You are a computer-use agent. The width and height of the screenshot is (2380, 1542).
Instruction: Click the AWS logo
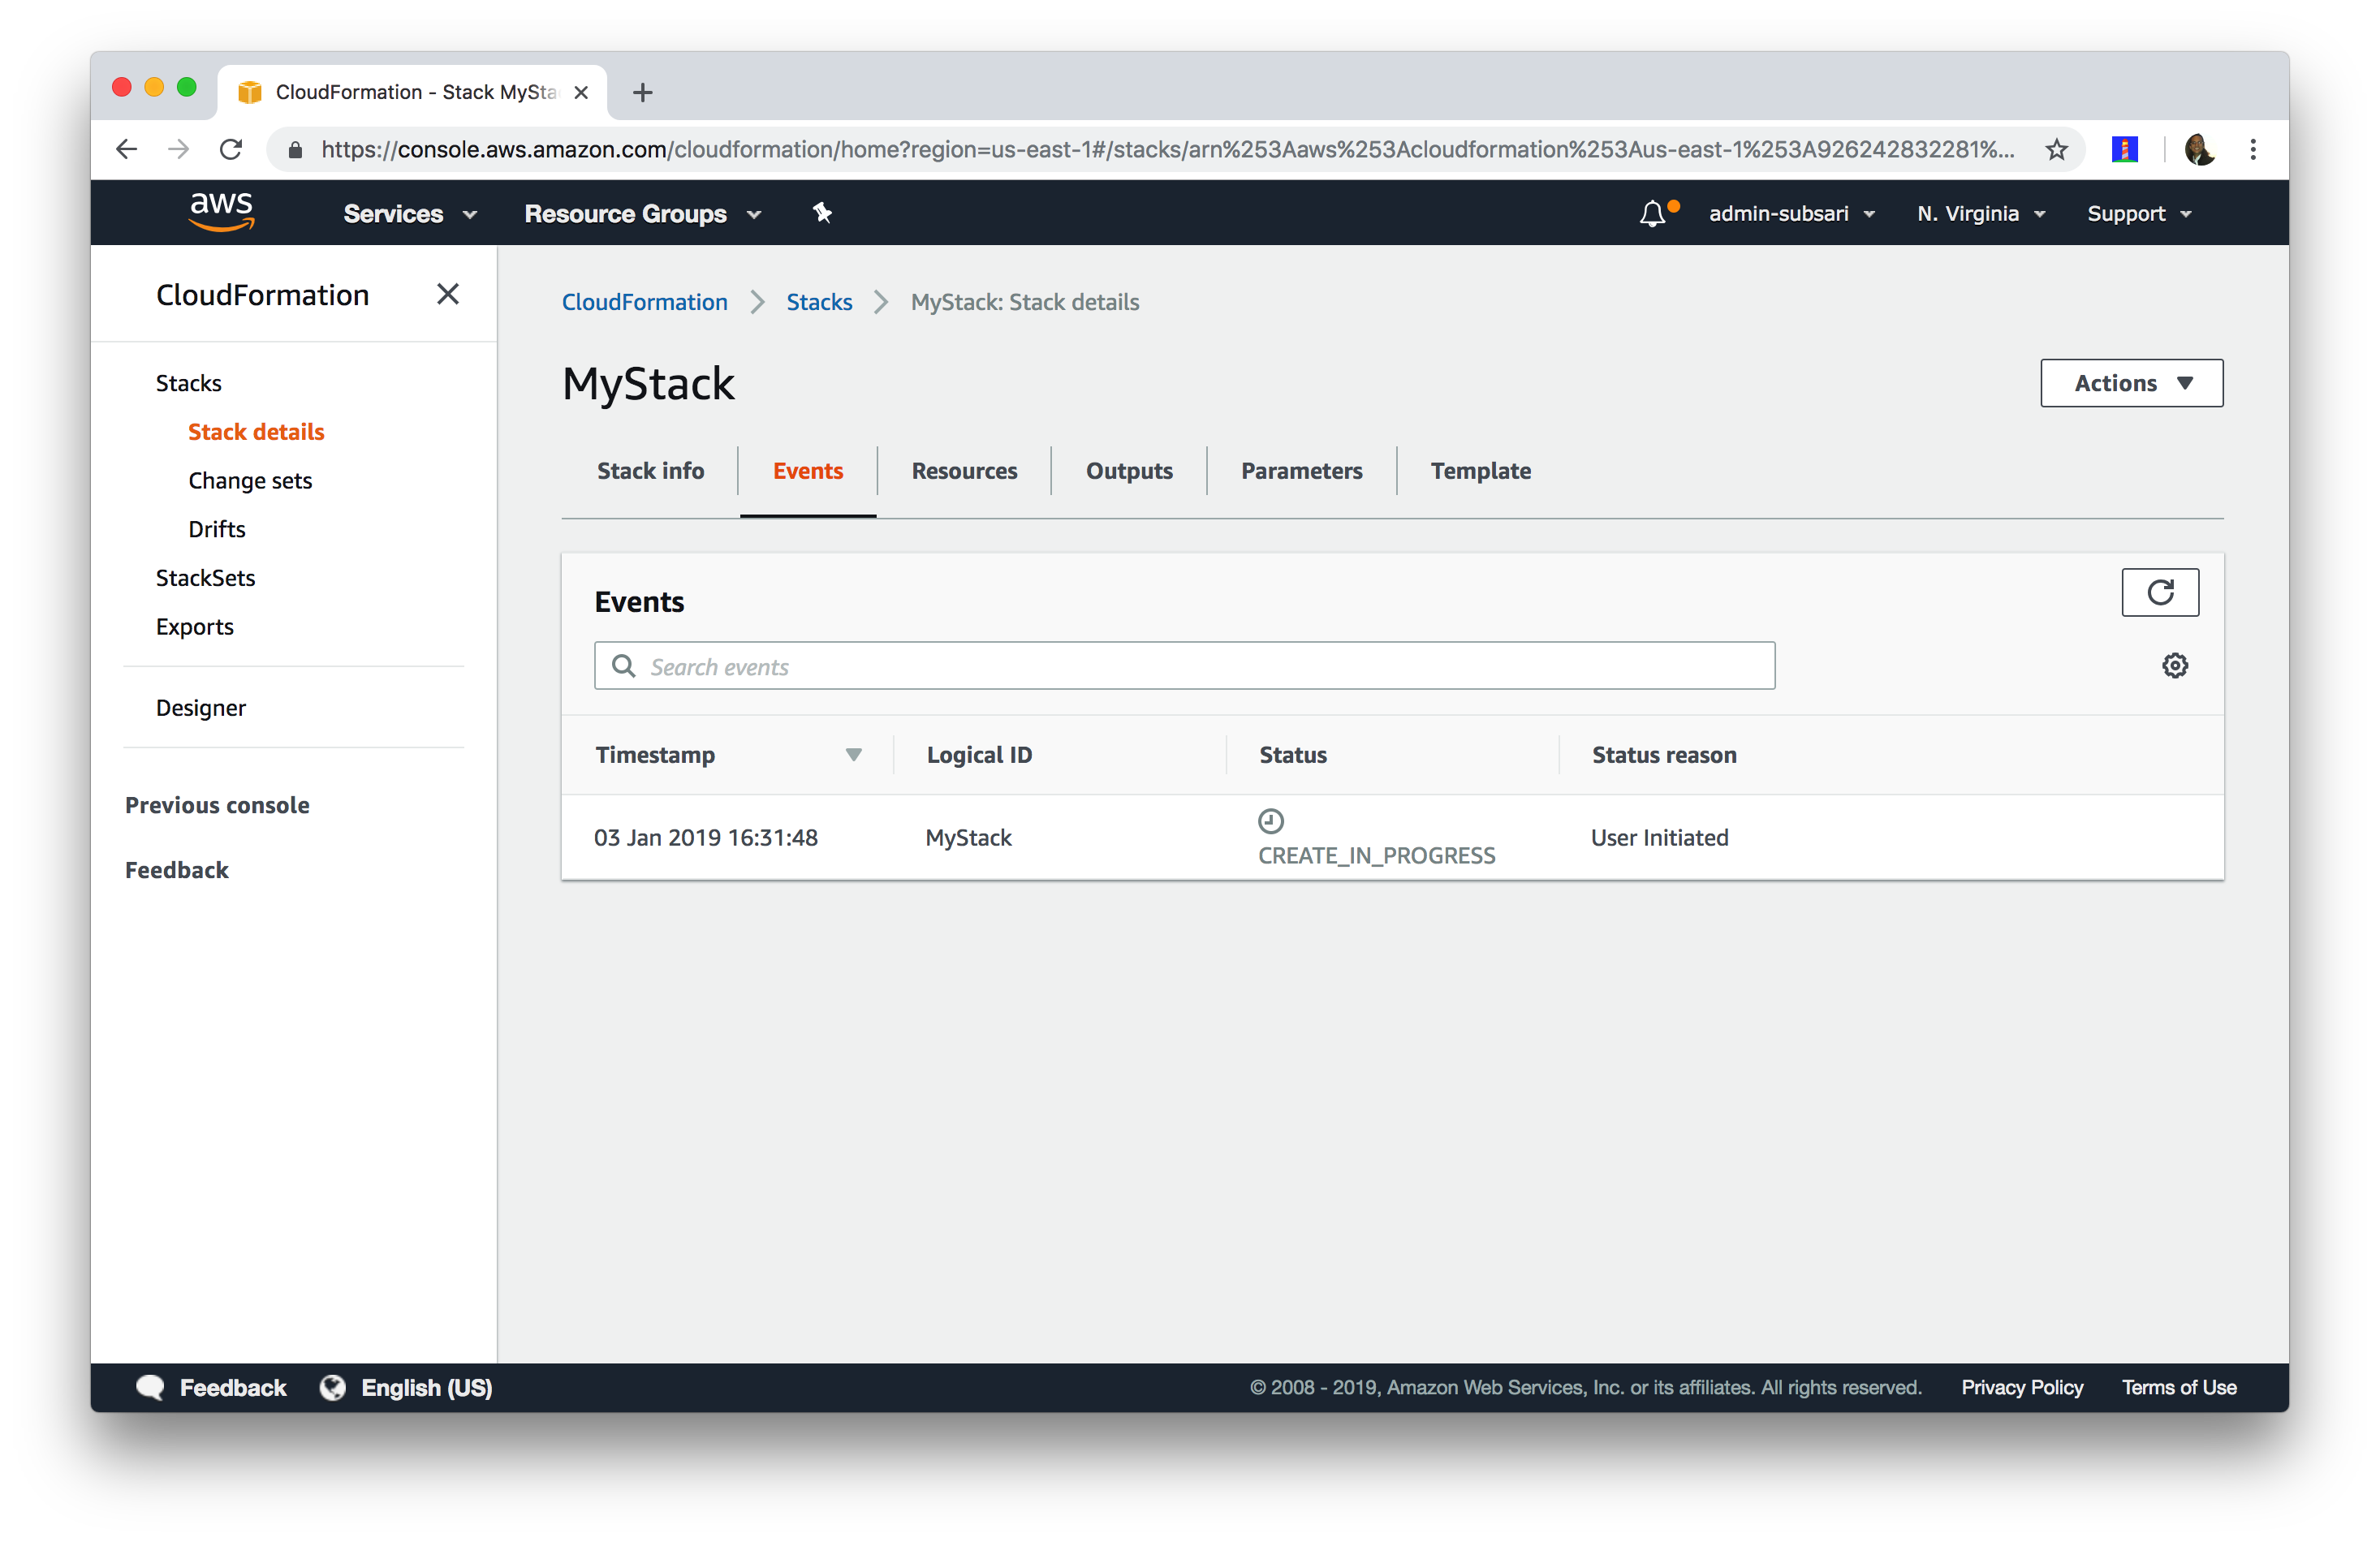pos(221,211)
